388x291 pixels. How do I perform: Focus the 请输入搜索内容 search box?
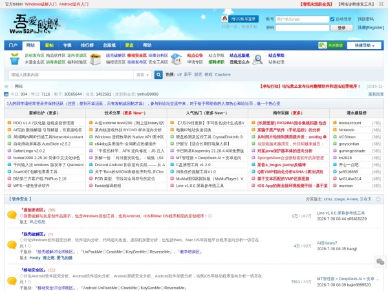click(71, 75)
